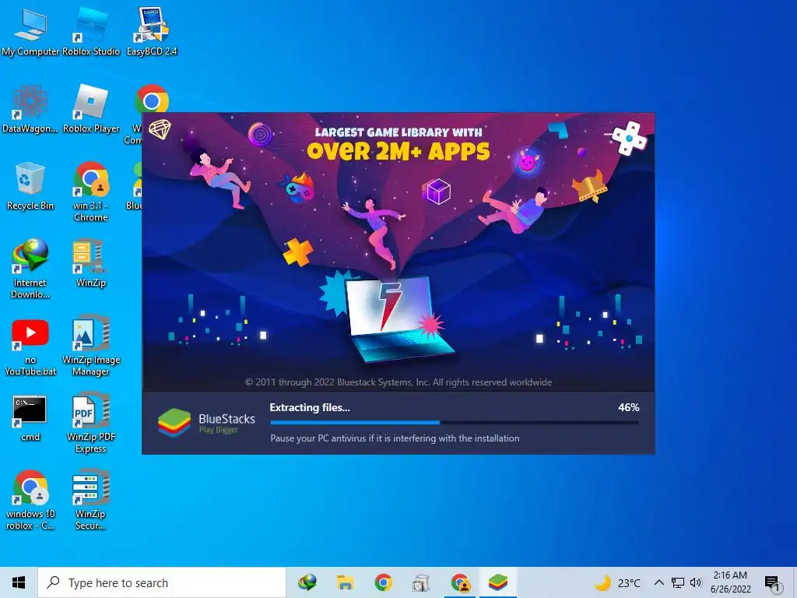This screenshot has height=598, width=797.
Task: Open WinZip Image Manager shortcut
Action: [x=91, y=346]
